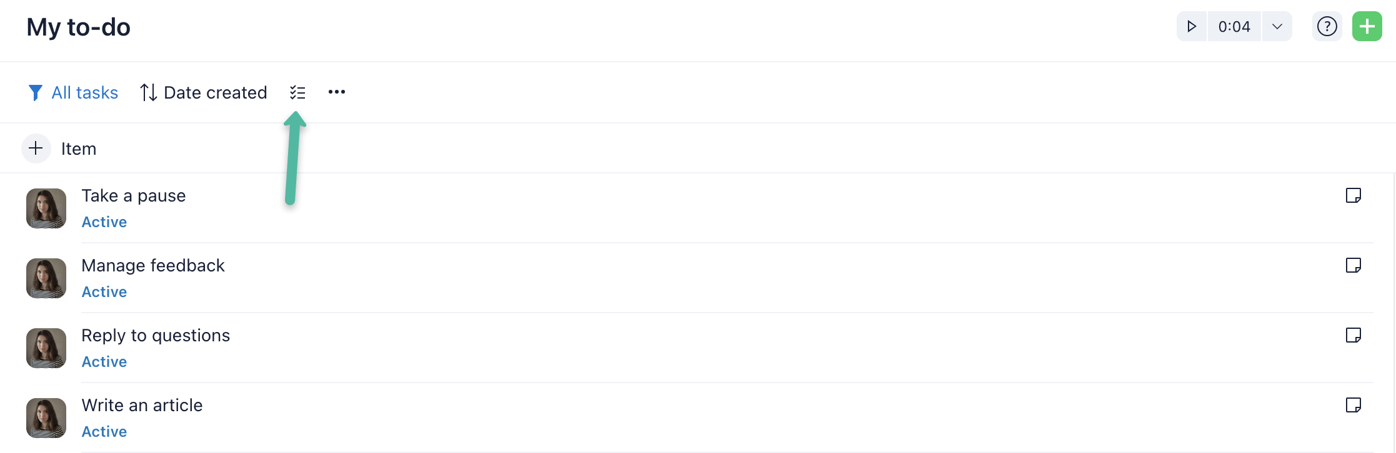
Task: Click the 0:04 timer display
Action: tap(1234, 27)
